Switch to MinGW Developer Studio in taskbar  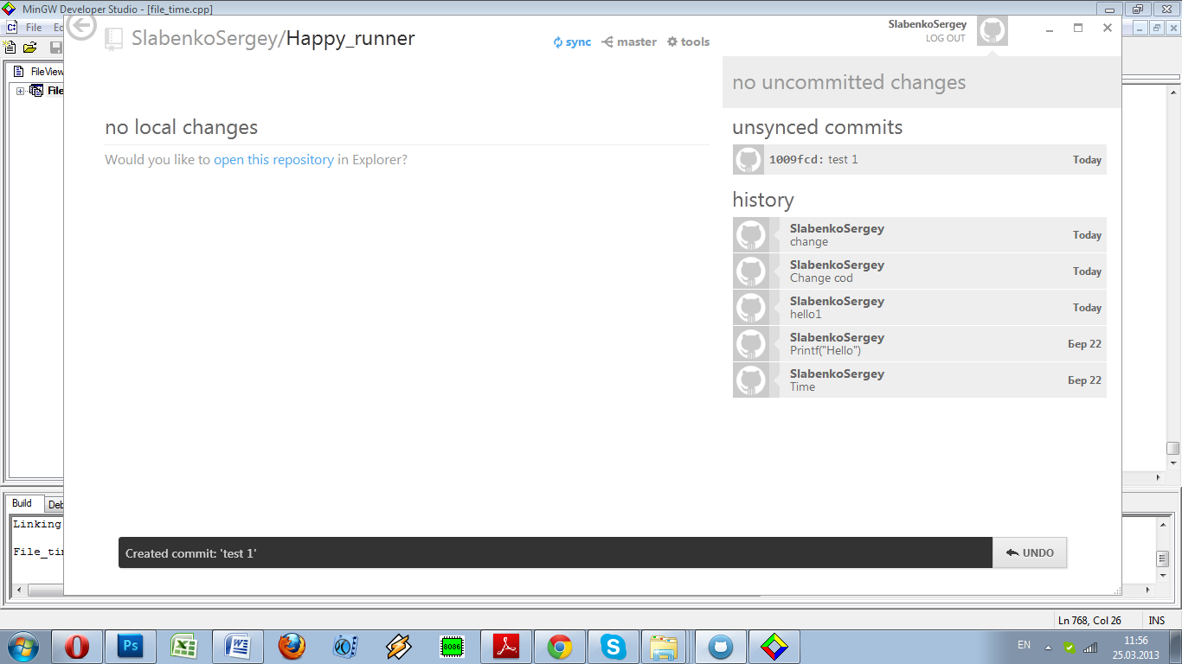point(774,647)
